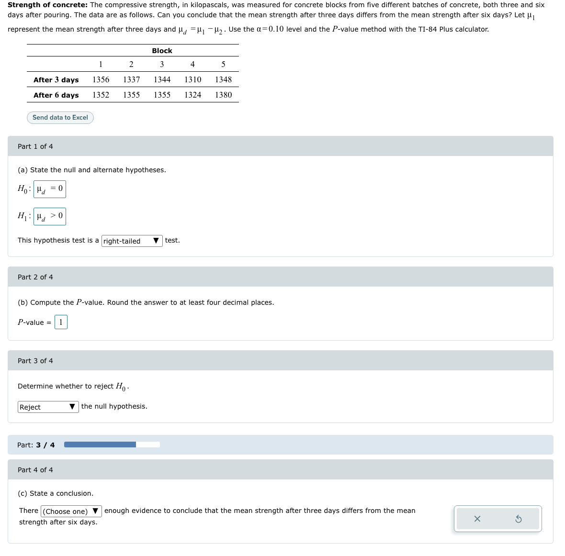Click the Part 1 of 4 header

35,146
